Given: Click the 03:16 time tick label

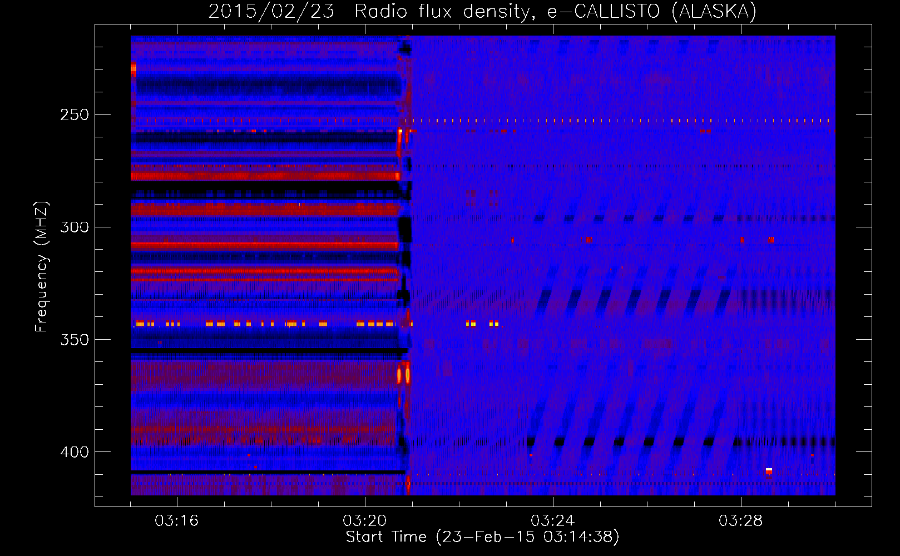Looking at the screenshot, I should coord(176,521).
